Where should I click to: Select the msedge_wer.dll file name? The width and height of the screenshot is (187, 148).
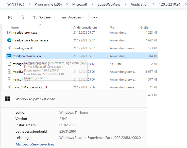(x=23, y=48)
